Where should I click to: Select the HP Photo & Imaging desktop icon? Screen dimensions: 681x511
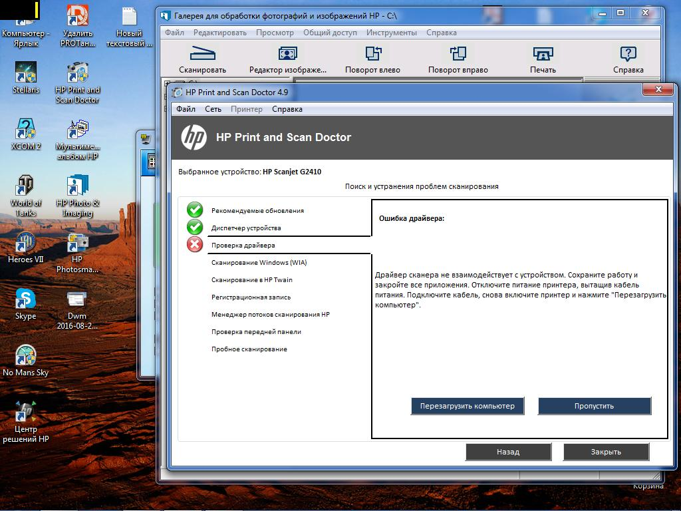77,196
